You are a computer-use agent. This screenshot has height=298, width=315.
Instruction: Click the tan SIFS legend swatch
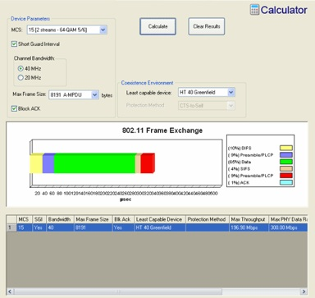tap(286, 168)
